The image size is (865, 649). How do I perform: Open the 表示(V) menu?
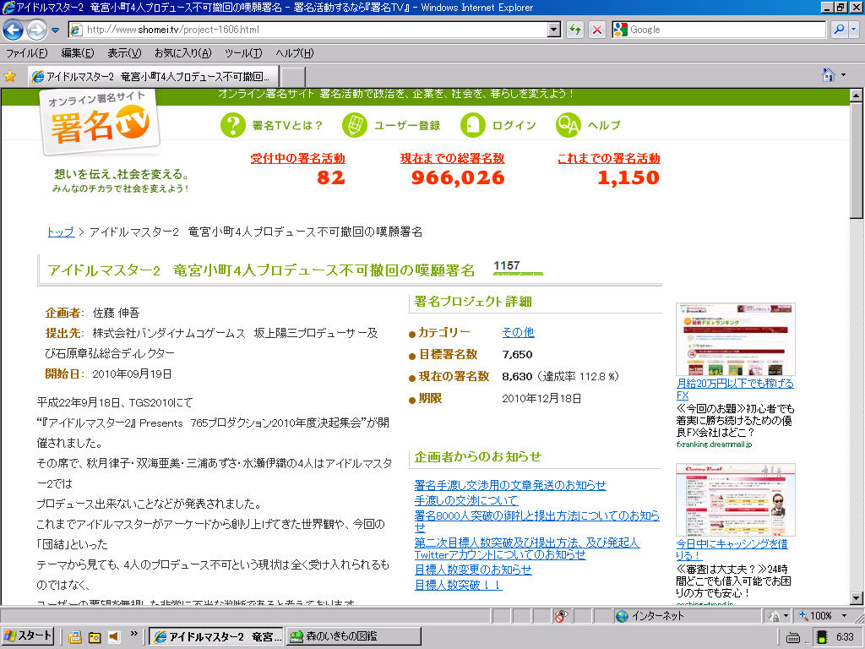tap(124, 53)
